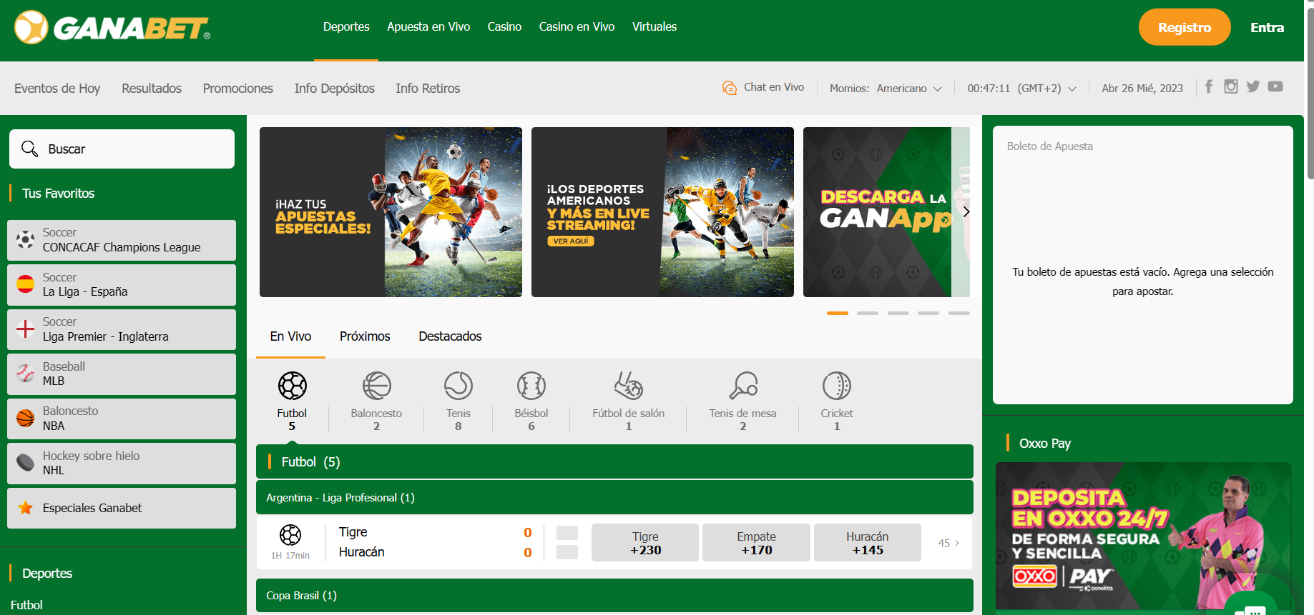Switch to the Destacados tab

coord(450,336)
